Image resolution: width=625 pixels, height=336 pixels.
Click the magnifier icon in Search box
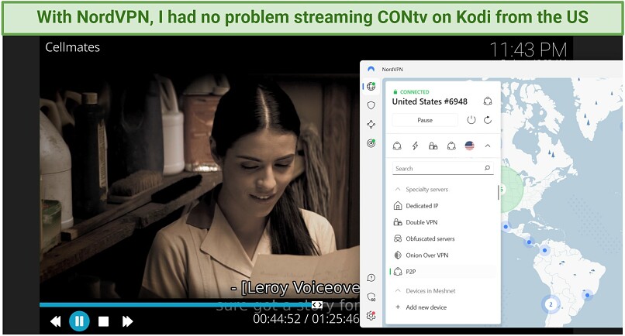pyautogui.click(x=487, y=168)
